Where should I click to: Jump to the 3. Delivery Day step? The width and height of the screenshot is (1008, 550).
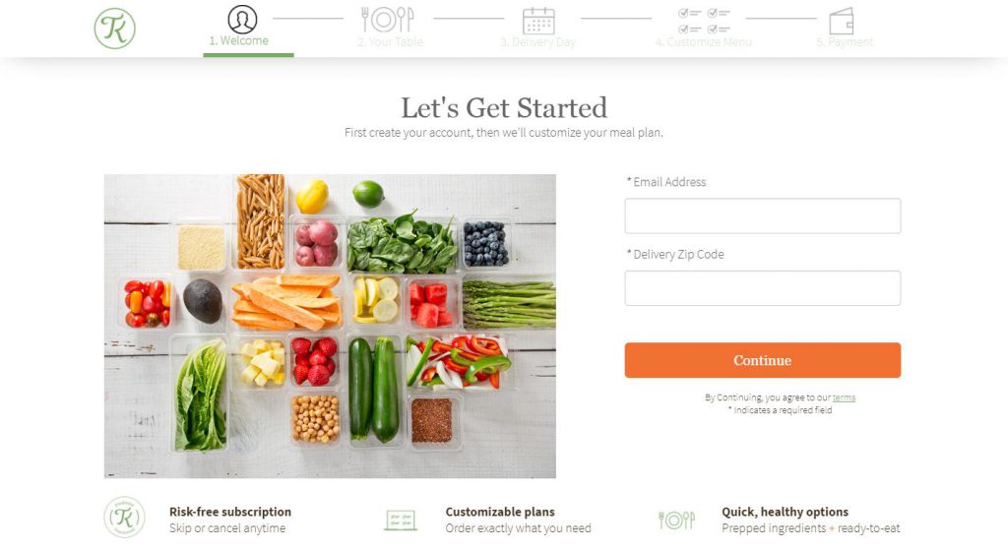[x=537, y=41]
